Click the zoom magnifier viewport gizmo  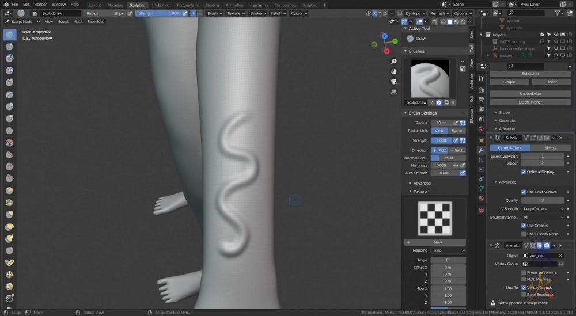tap(394, 62)
